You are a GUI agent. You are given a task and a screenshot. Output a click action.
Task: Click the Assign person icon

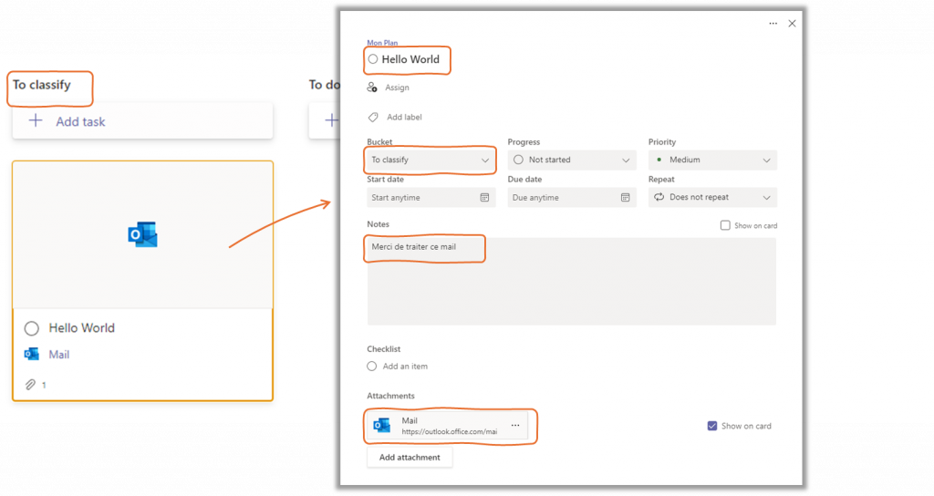click(372, 88)
